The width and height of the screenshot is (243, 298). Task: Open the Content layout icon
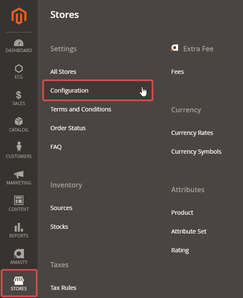19,200
